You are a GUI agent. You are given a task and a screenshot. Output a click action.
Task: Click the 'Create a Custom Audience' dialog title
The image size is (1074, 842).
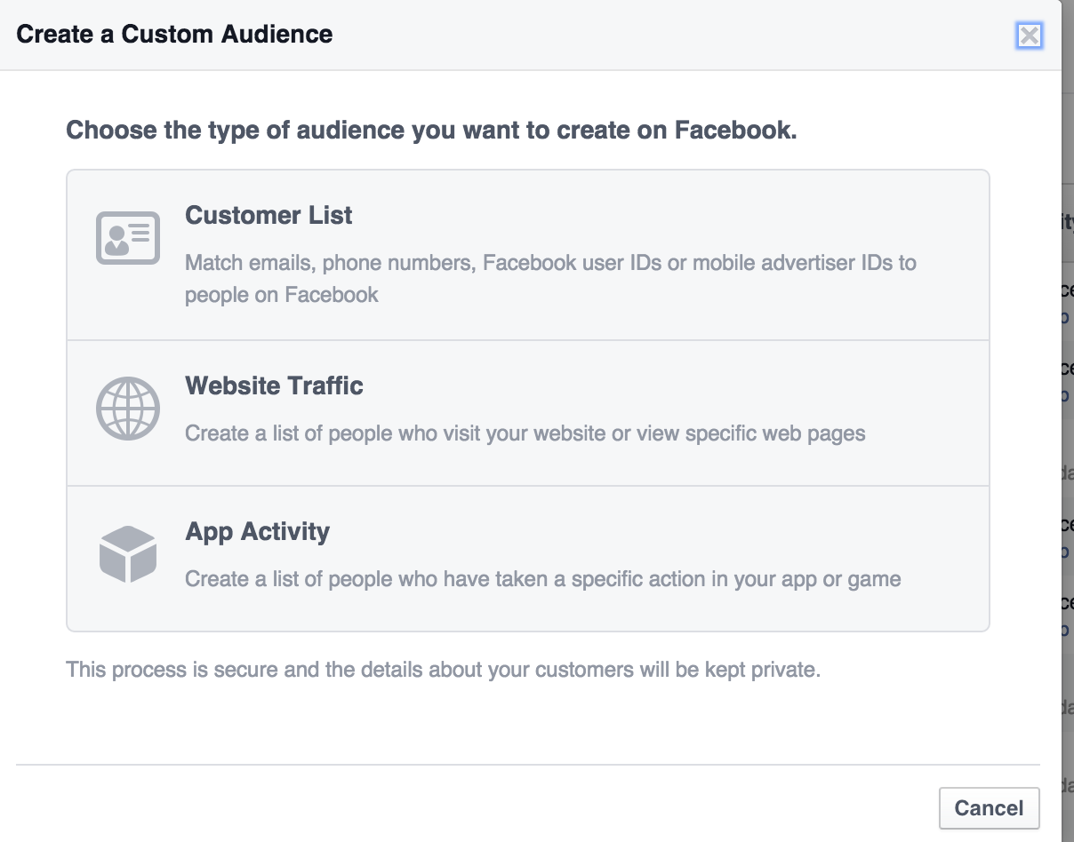pyautogui.click(x=174, y=35)
